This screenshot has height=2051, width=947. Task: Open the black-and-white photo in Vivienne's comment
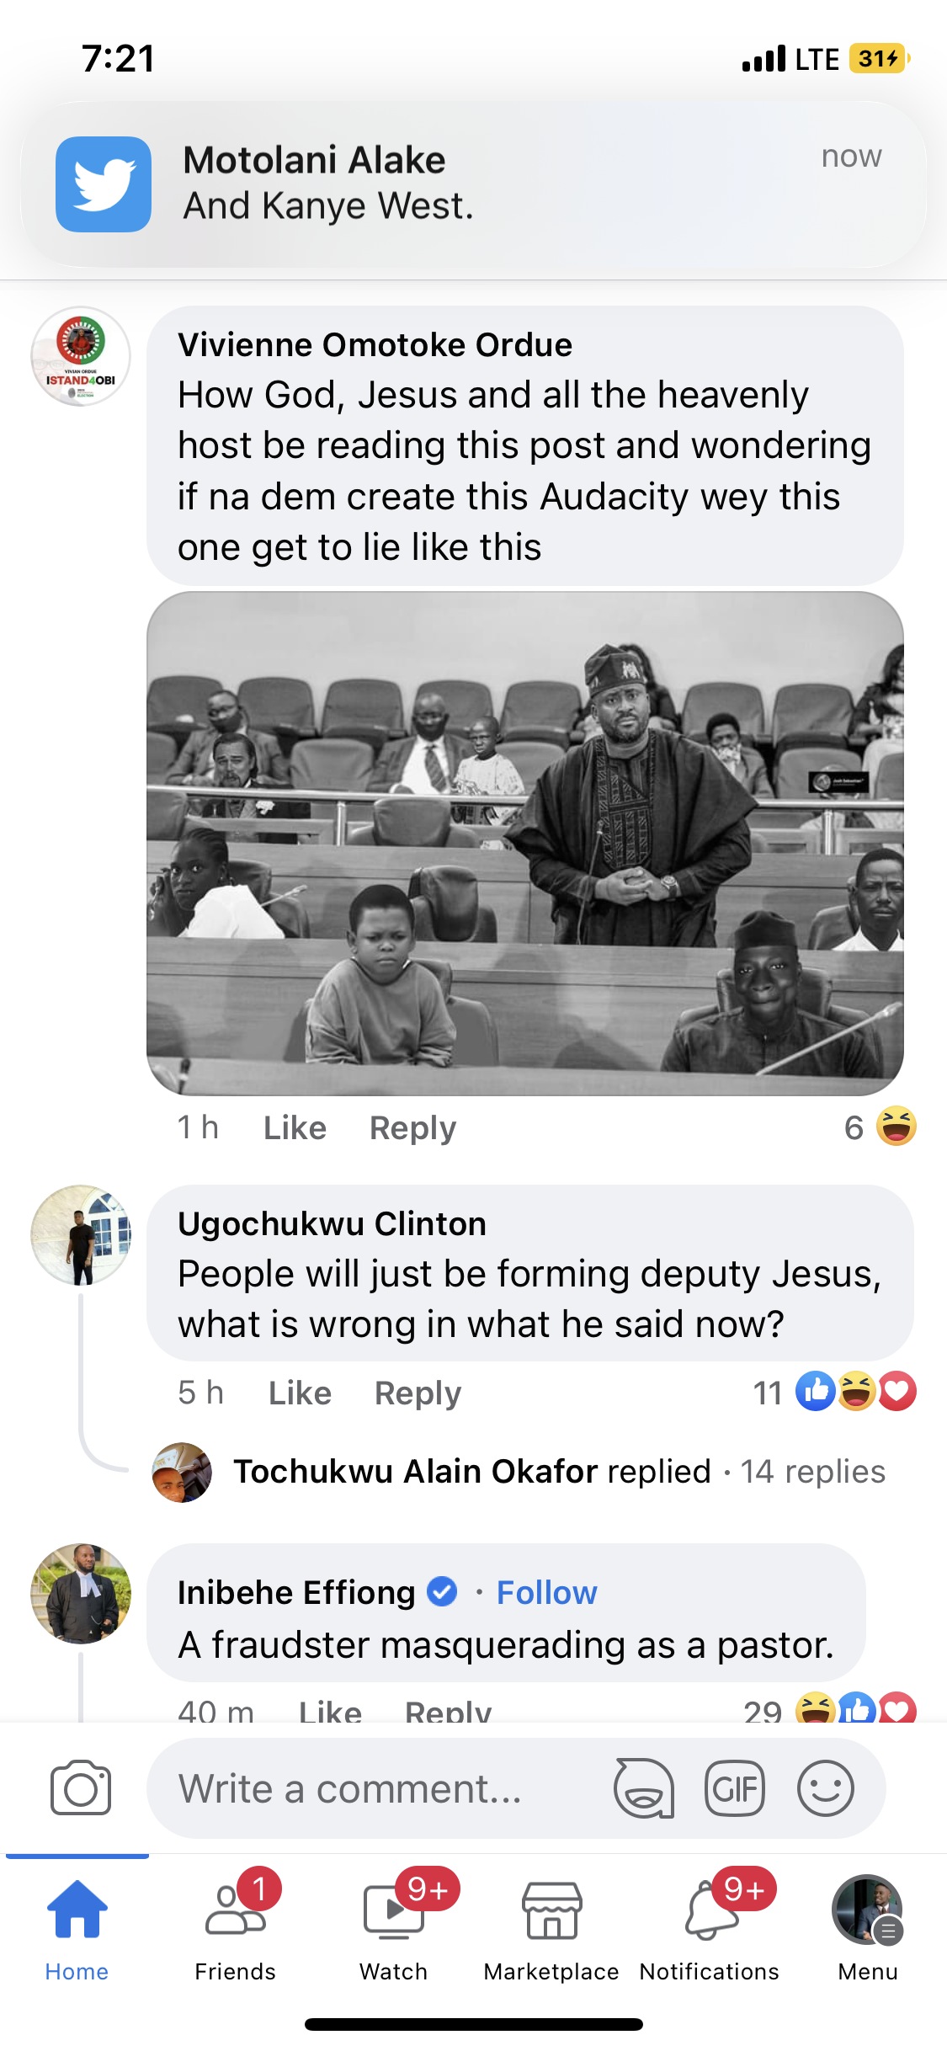point(525,844)
